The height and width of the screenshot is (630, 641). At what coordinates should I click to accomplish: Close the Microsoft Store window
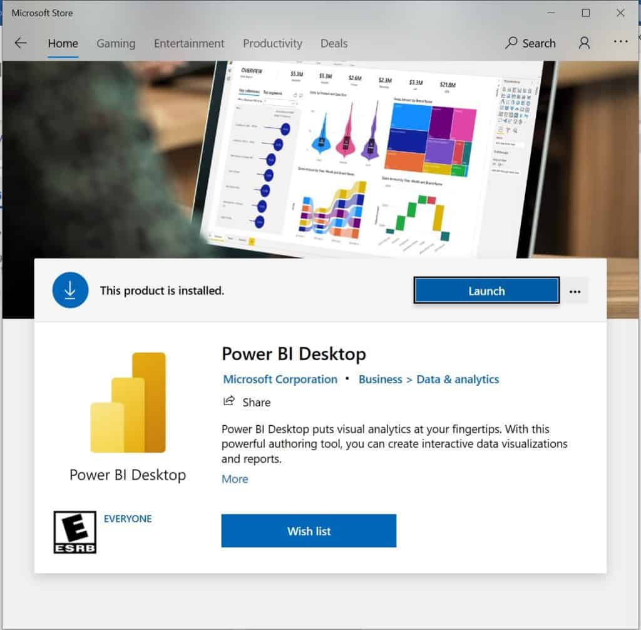point(620,13)
